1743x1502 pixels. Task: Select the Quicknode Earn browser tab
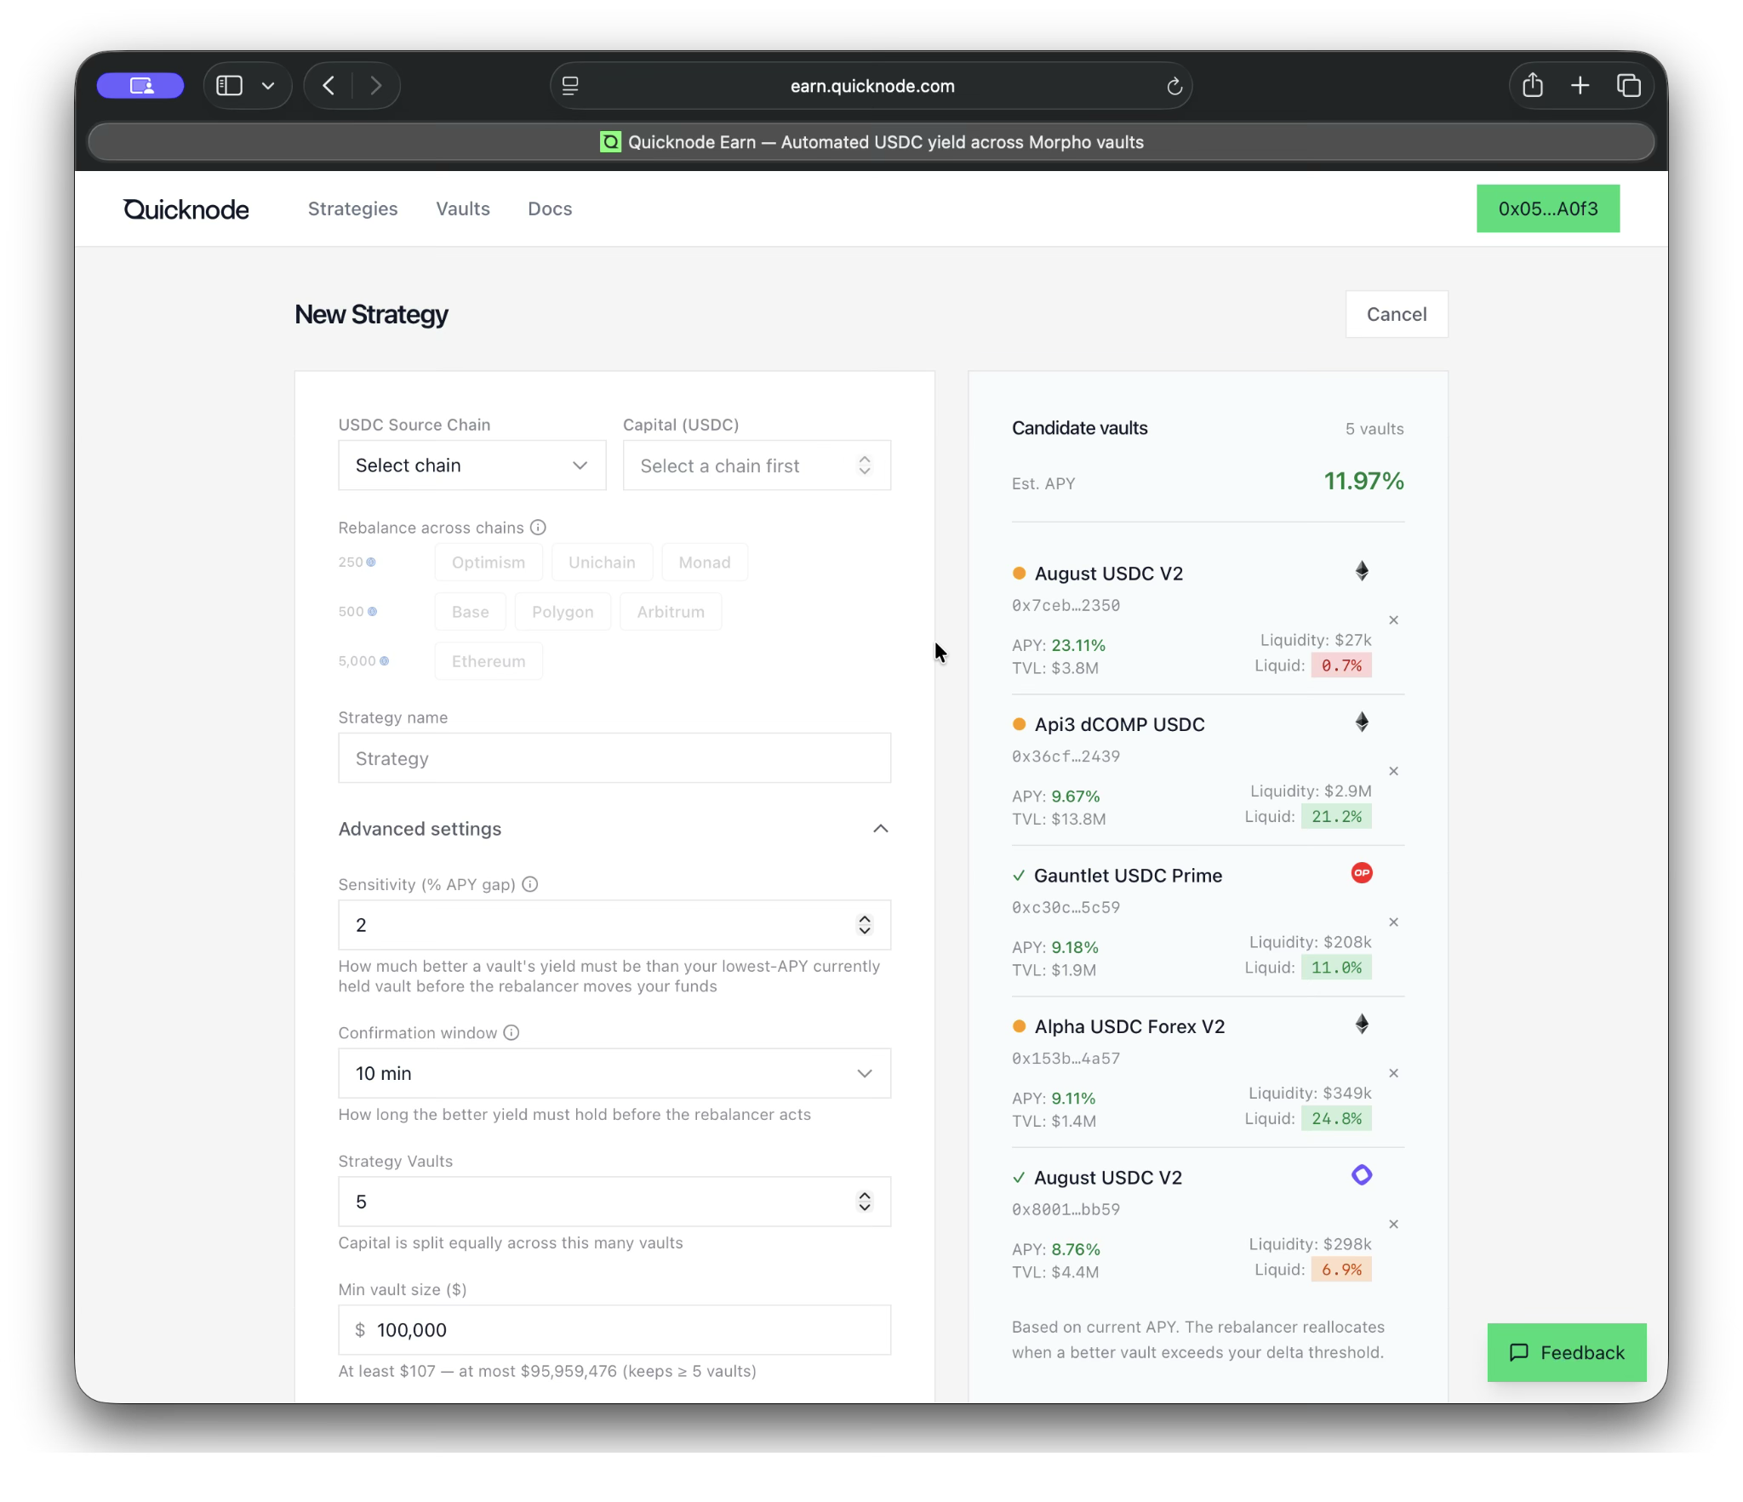click(x=871, y=142)
